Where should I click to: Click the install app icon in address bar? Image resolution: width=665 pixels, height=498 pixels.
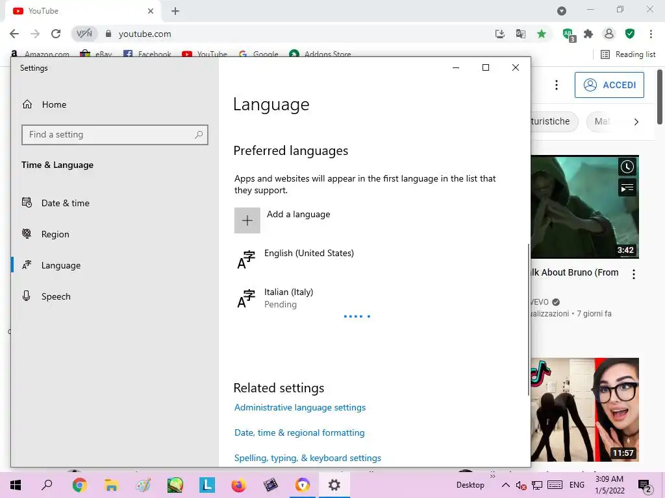point(500,34)
